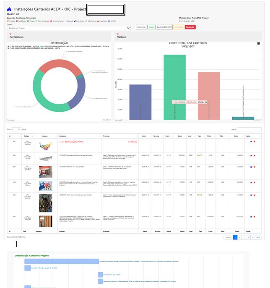Click delete icon in last table row

click(254, 217)
